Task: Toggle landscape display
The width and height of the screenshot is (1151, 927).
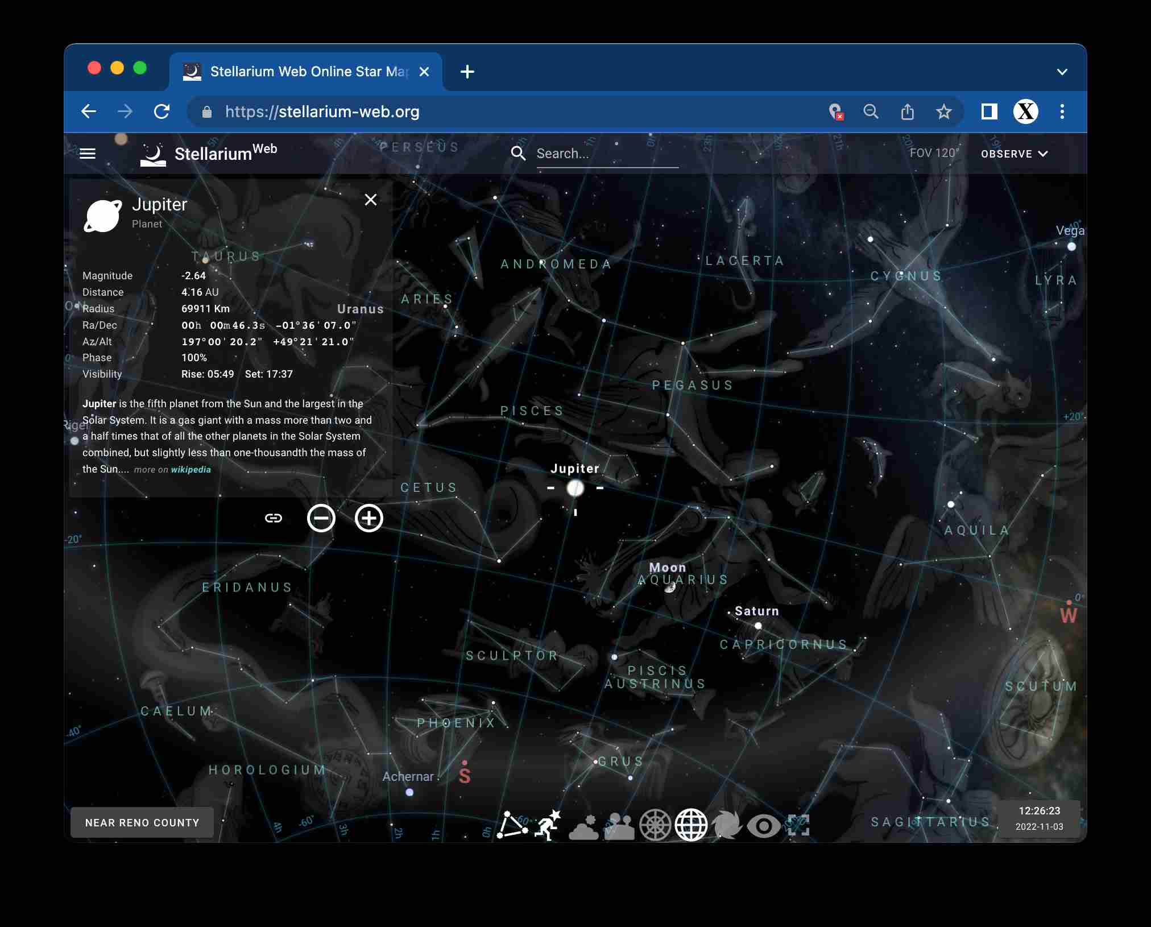Action: pos(619,826)
